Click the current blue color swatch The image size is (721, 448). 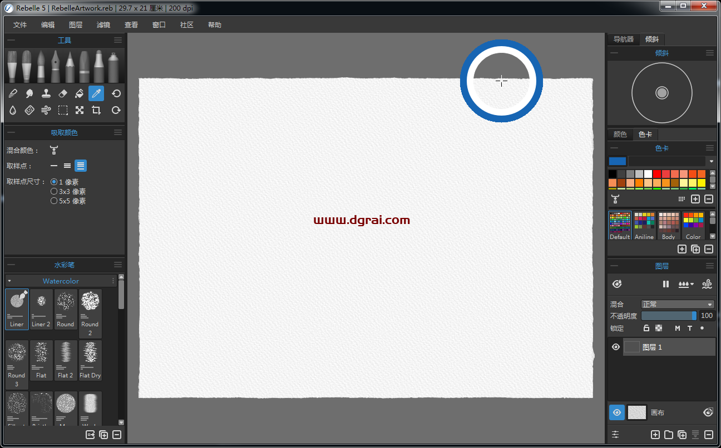[618, 161]
